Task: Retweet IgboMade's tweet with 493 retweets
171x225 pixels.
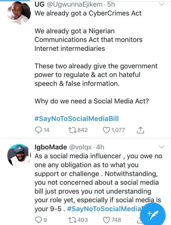Action: point(72,220)
